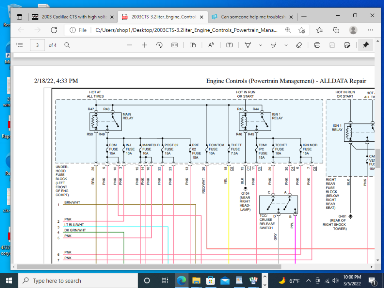Toggle the pin toolbar button
Screen dimensions: 384x288
point(366,45)
